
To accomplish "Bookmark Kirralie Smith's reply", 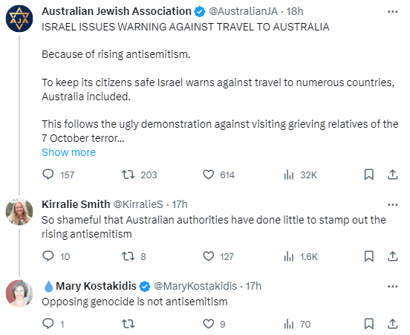I will [368, 256].
